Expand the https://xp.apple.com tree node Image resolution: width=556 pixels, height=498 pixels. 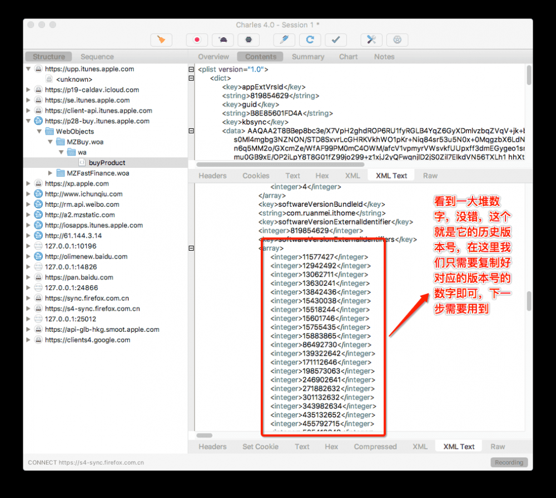(x=28, y=183)
